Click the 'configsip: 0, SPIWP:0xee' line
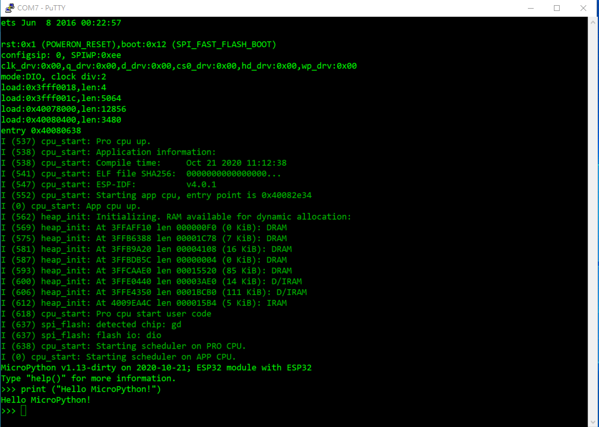599x427 pixels. pyautogui.click(x=61, y=55)
